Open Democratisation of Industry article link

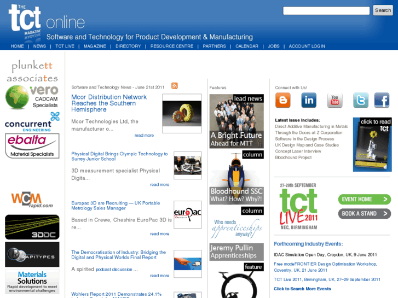119,255
